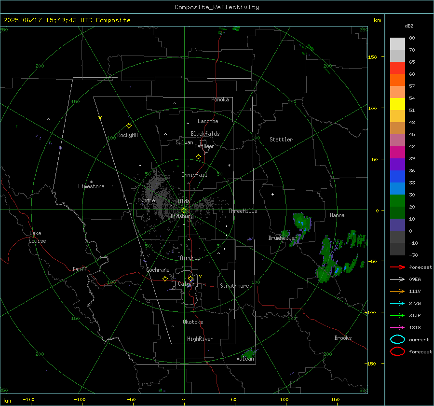
Task: Click the RedDeer city label
Action: point(204,146)
